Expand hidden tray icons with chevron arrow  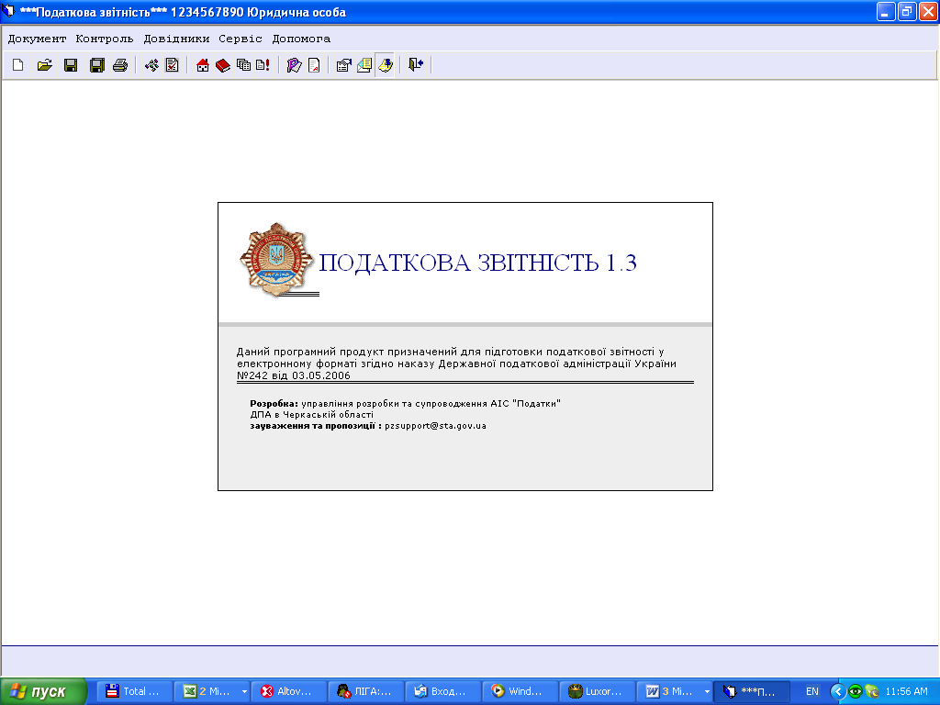click(838, 691)
